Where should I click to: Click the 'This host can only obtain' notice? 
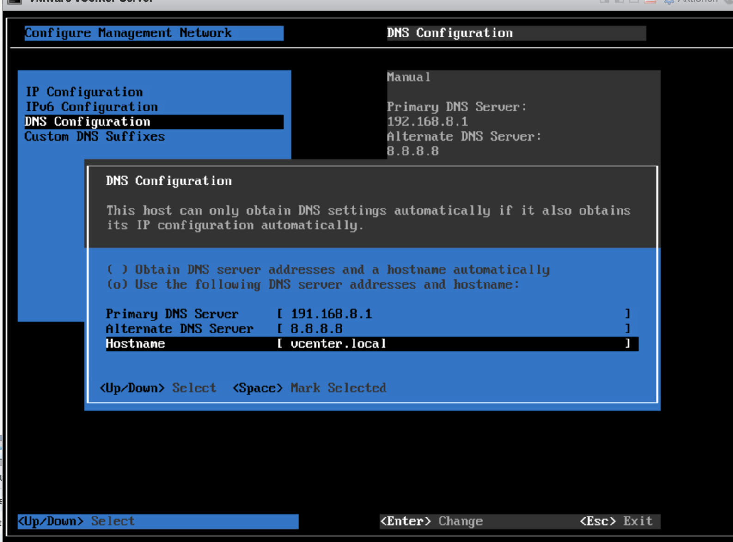368,218
